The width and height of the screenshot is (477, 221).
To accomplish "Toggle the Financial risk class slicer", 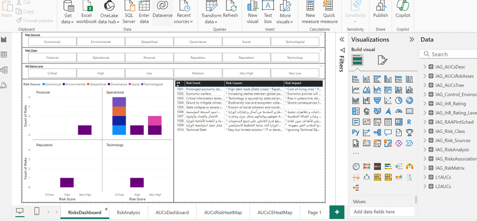I will coord(52,57).
